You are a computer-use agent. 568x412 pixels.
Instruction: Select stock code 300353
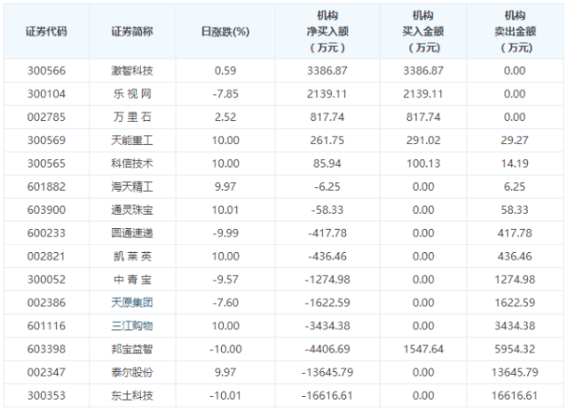(46, 395)
